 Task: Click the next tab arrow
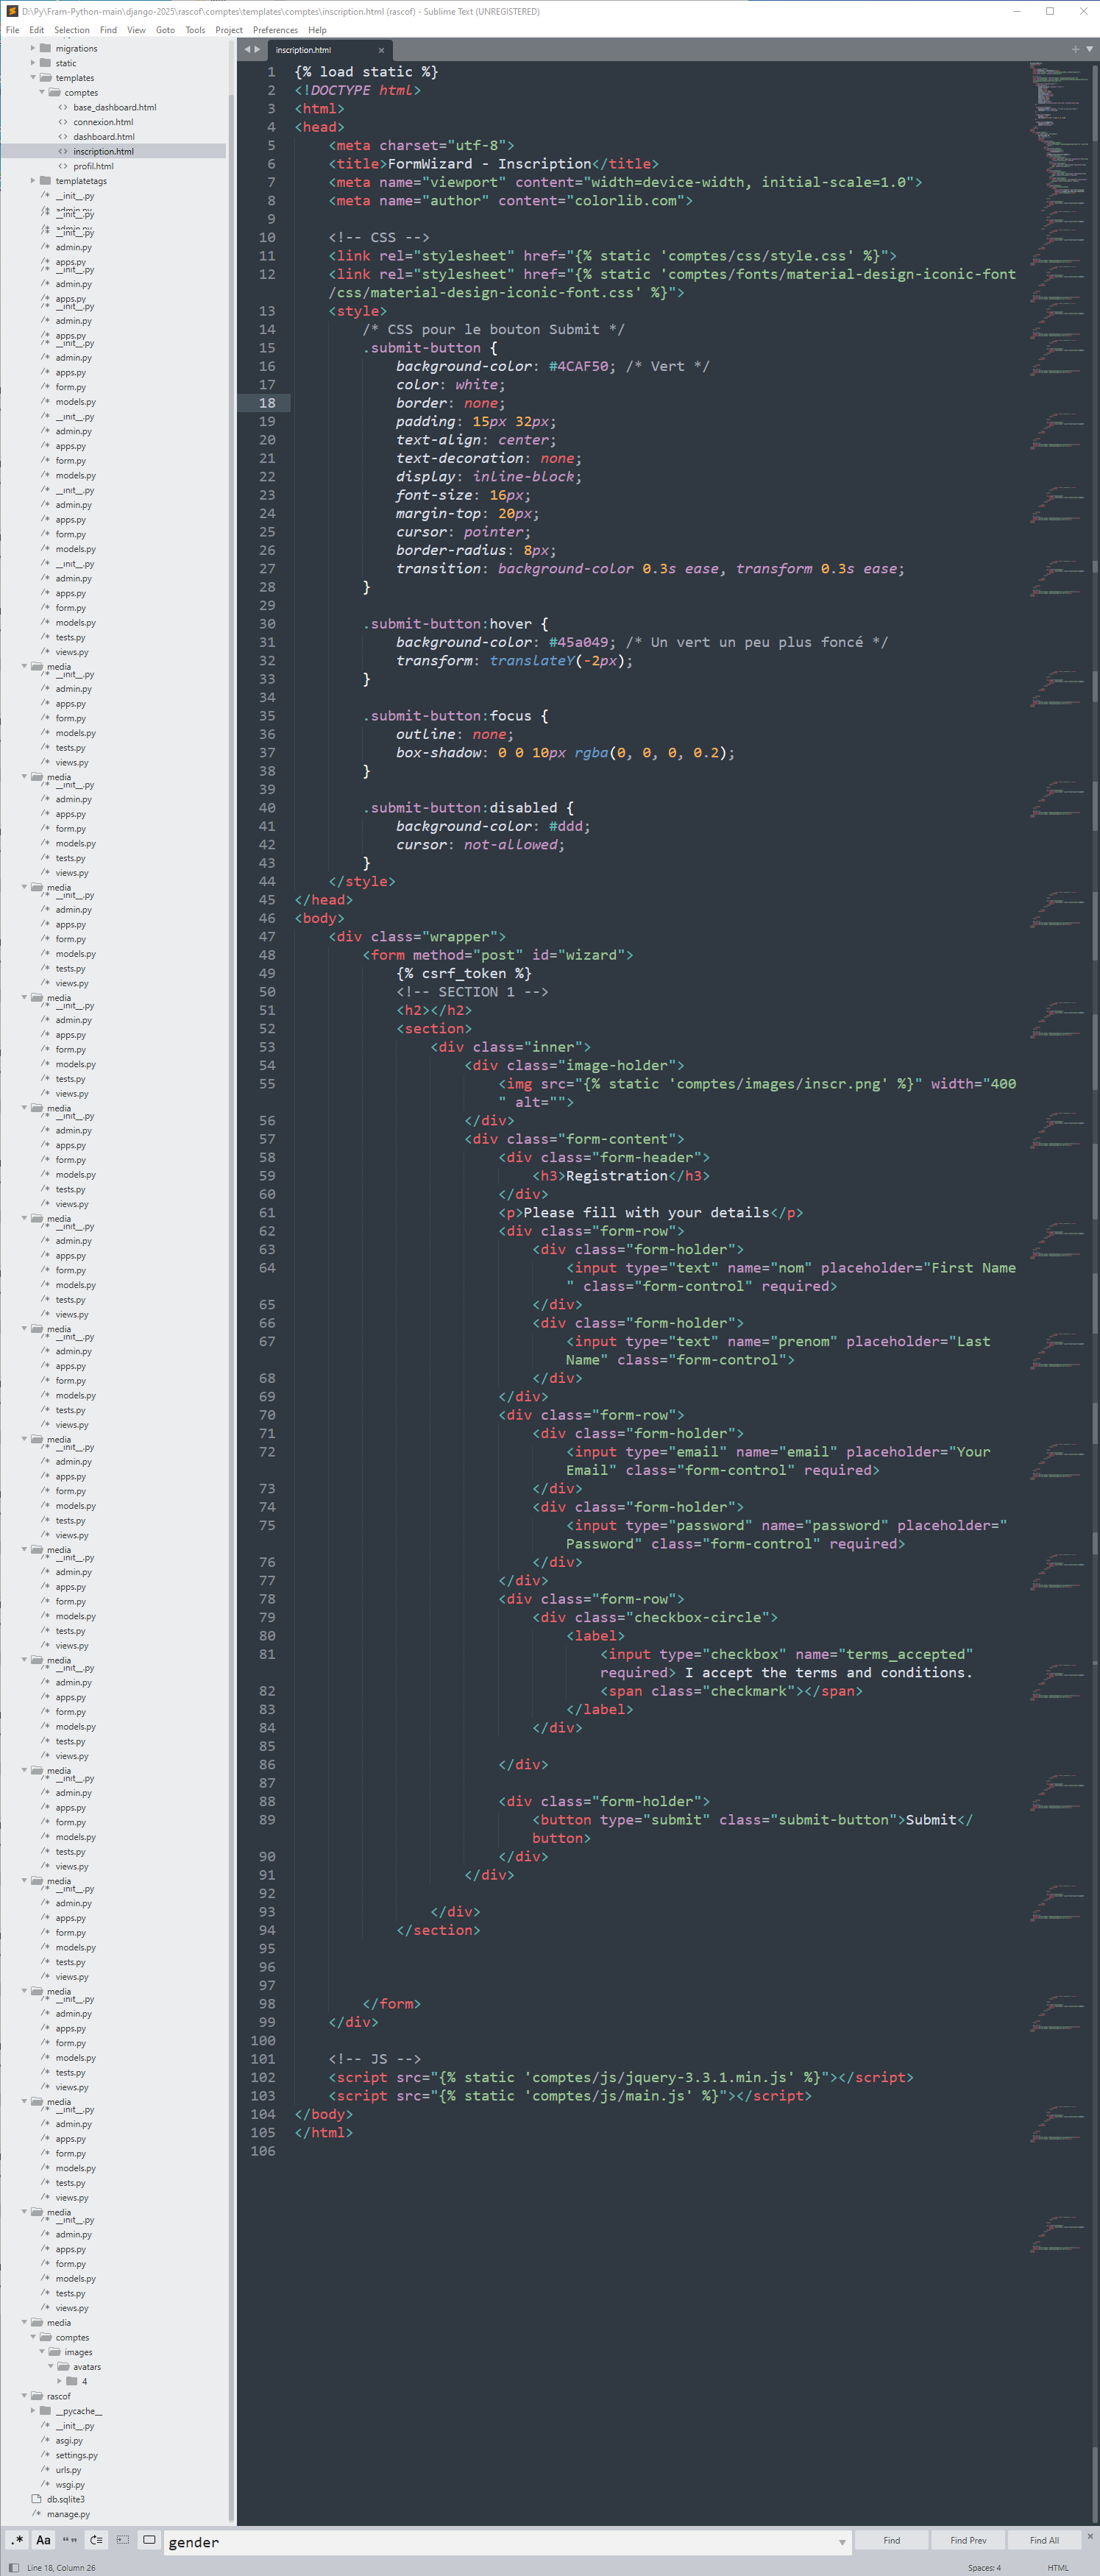[x=257, y=49]
